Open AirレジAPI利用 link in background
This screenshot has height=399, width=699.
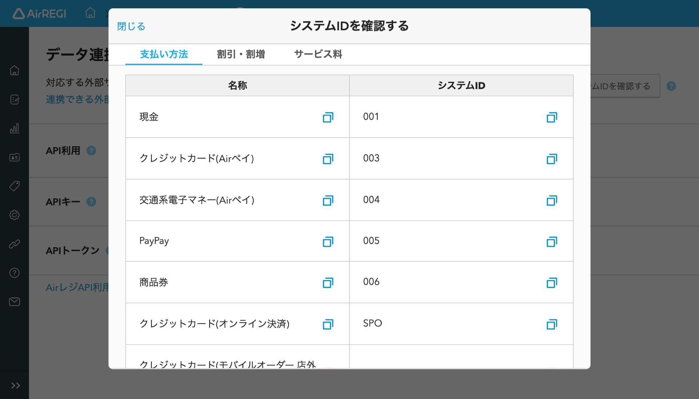tap(77, 288)
